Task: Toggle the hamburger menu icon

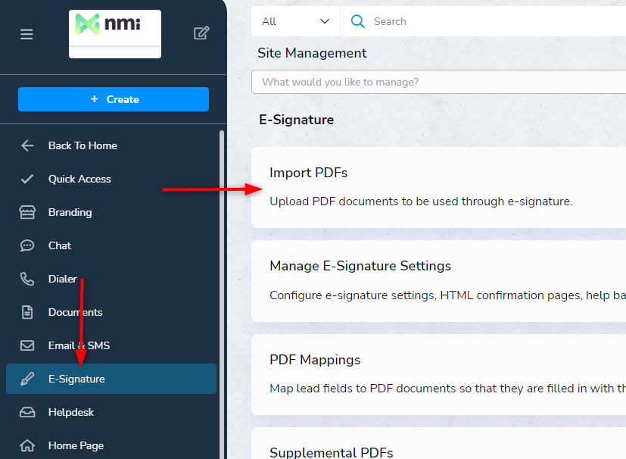Action: click(x=26, y=34)
